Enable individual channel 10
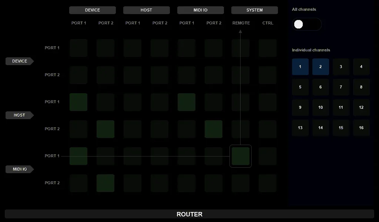 (321, 107)
